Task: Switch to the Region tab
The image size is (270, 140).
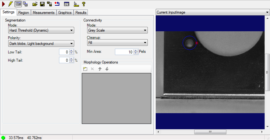Action: [x=24, y=13]
